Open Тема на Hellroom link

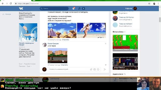[126, 24]
